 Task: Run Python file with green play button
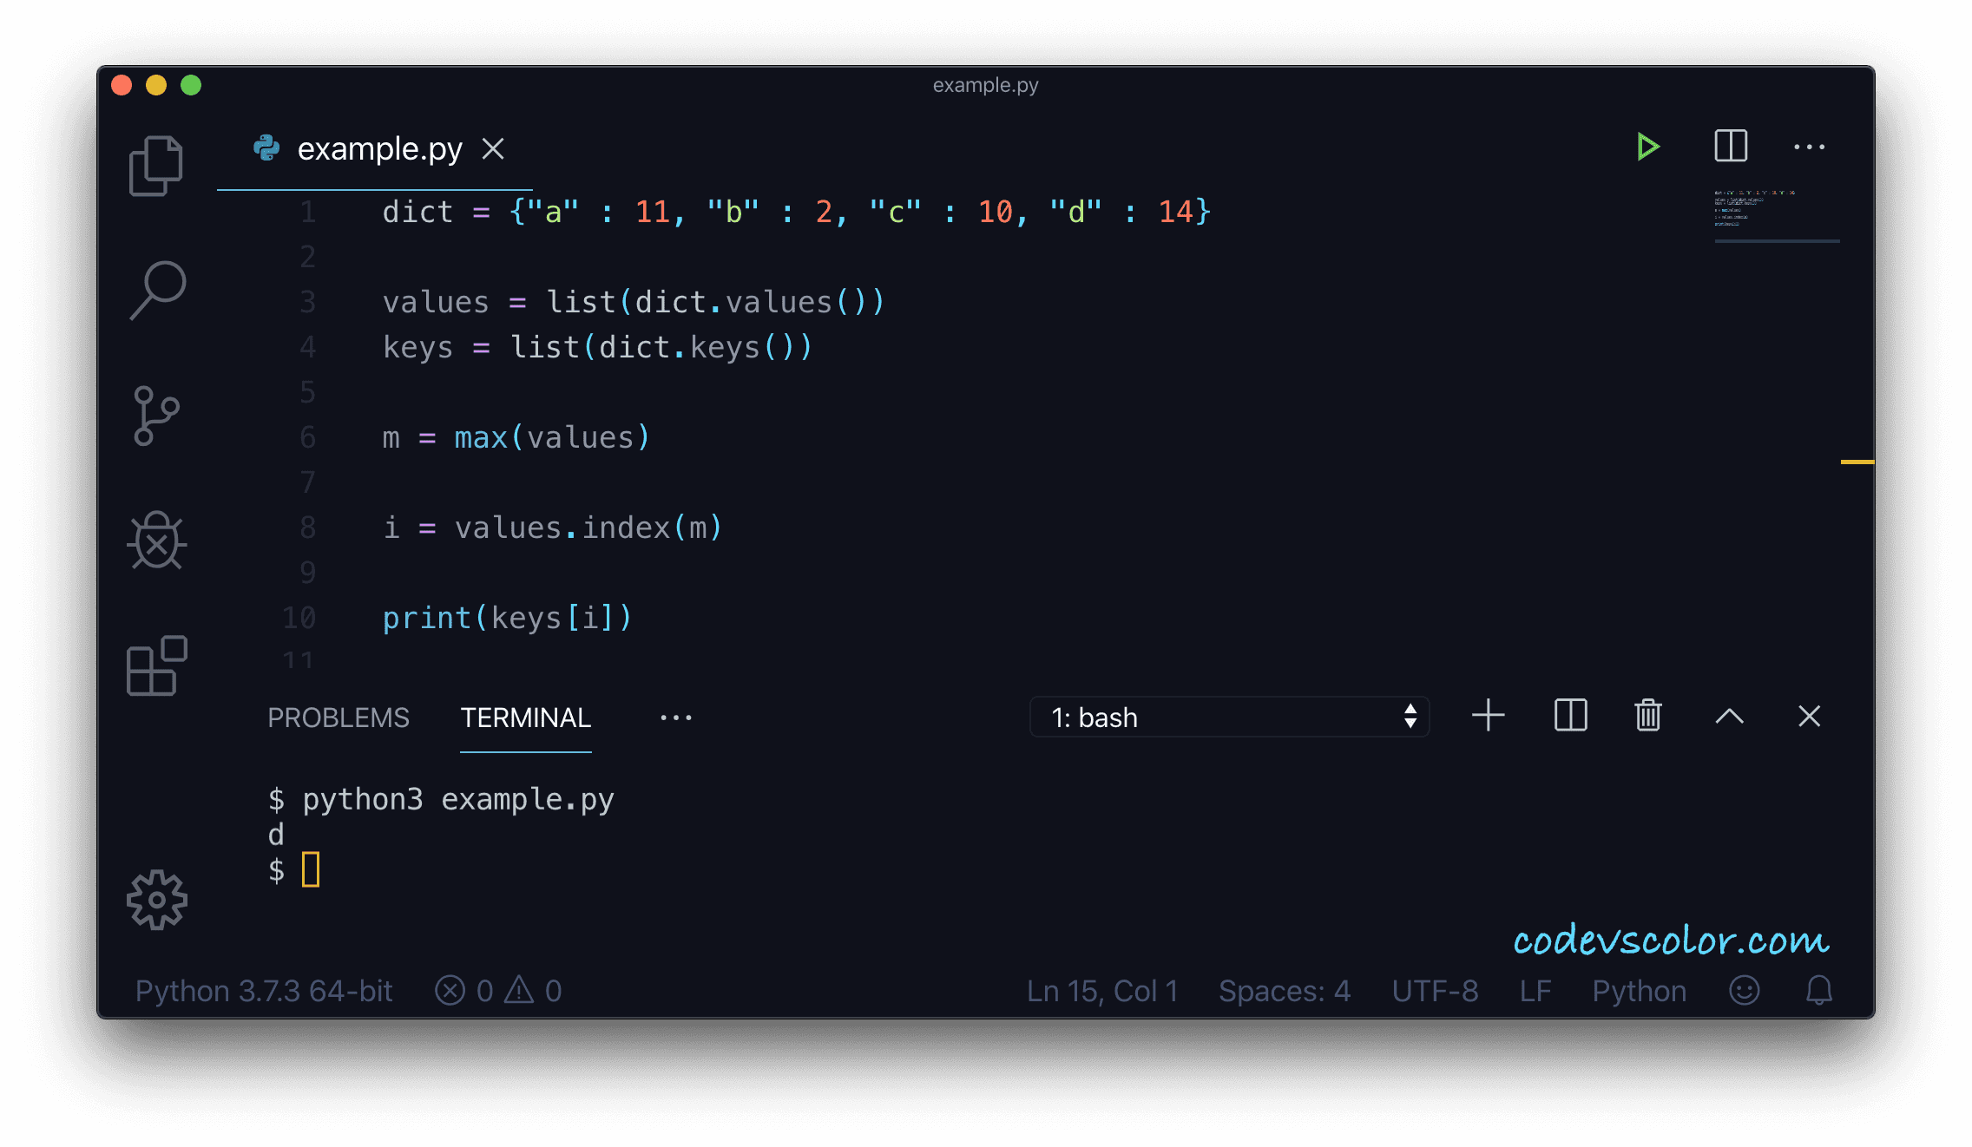pyautogui.click(x=1647, y=147)
